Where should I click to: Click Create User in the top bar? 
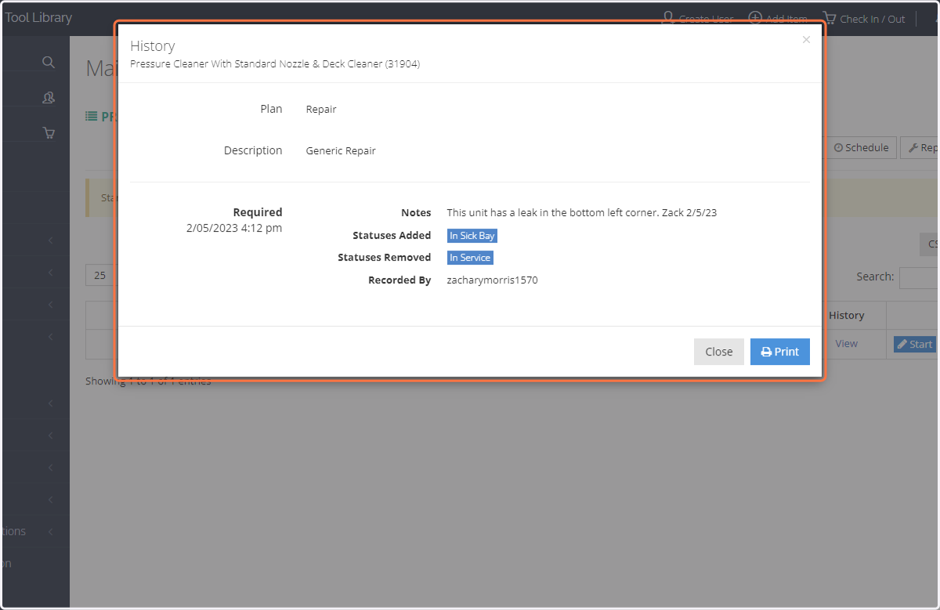(698, 19)
